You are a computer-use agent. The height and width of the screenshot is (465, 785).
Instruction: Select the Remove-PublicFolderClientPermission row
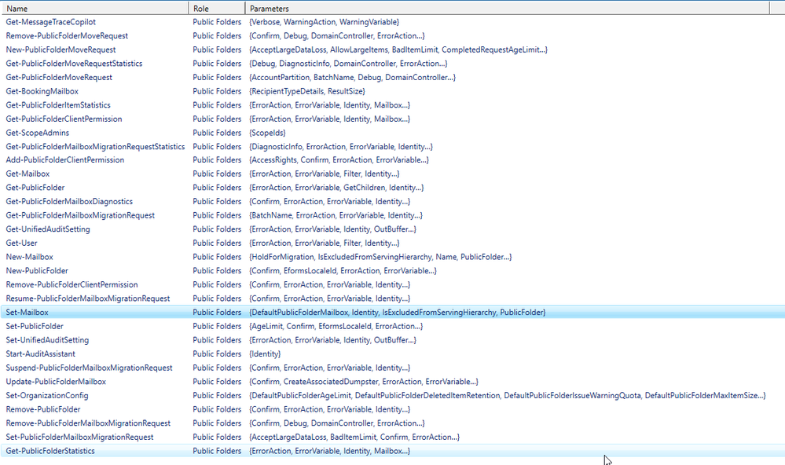coord(393,284)
